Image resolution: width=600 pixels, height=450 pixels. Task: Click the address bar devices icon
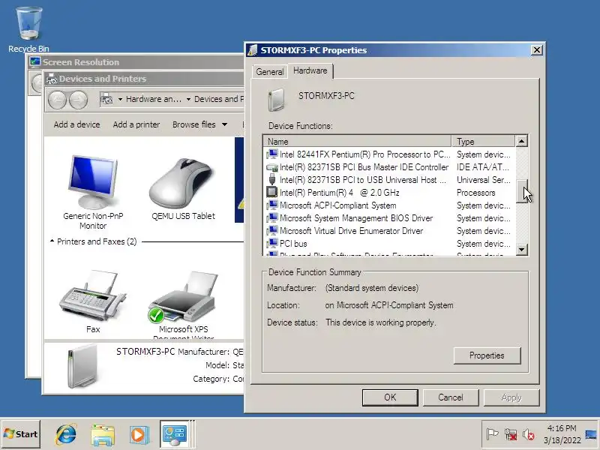coord(106,99)
